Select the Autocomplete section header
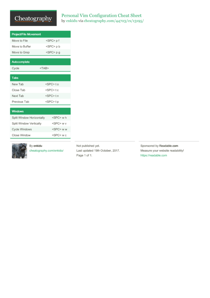The image size is (210, 298). point(40,62)
